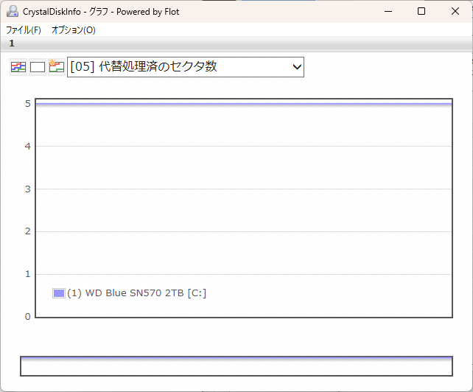Screen dimensions: 473x392
Task: Close the CrystalDiskInfo graph window
Action: point(455,12)
